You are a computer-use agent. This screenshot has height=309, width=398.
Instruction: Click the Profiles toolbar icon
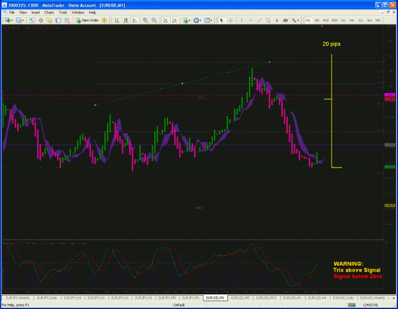tap(18, 20)
